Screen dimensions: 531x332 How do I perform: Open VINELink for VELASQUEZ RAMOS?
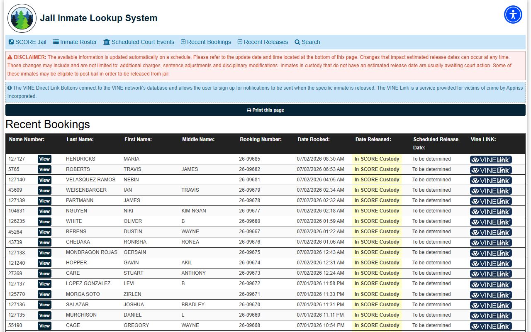click(491, 180)
